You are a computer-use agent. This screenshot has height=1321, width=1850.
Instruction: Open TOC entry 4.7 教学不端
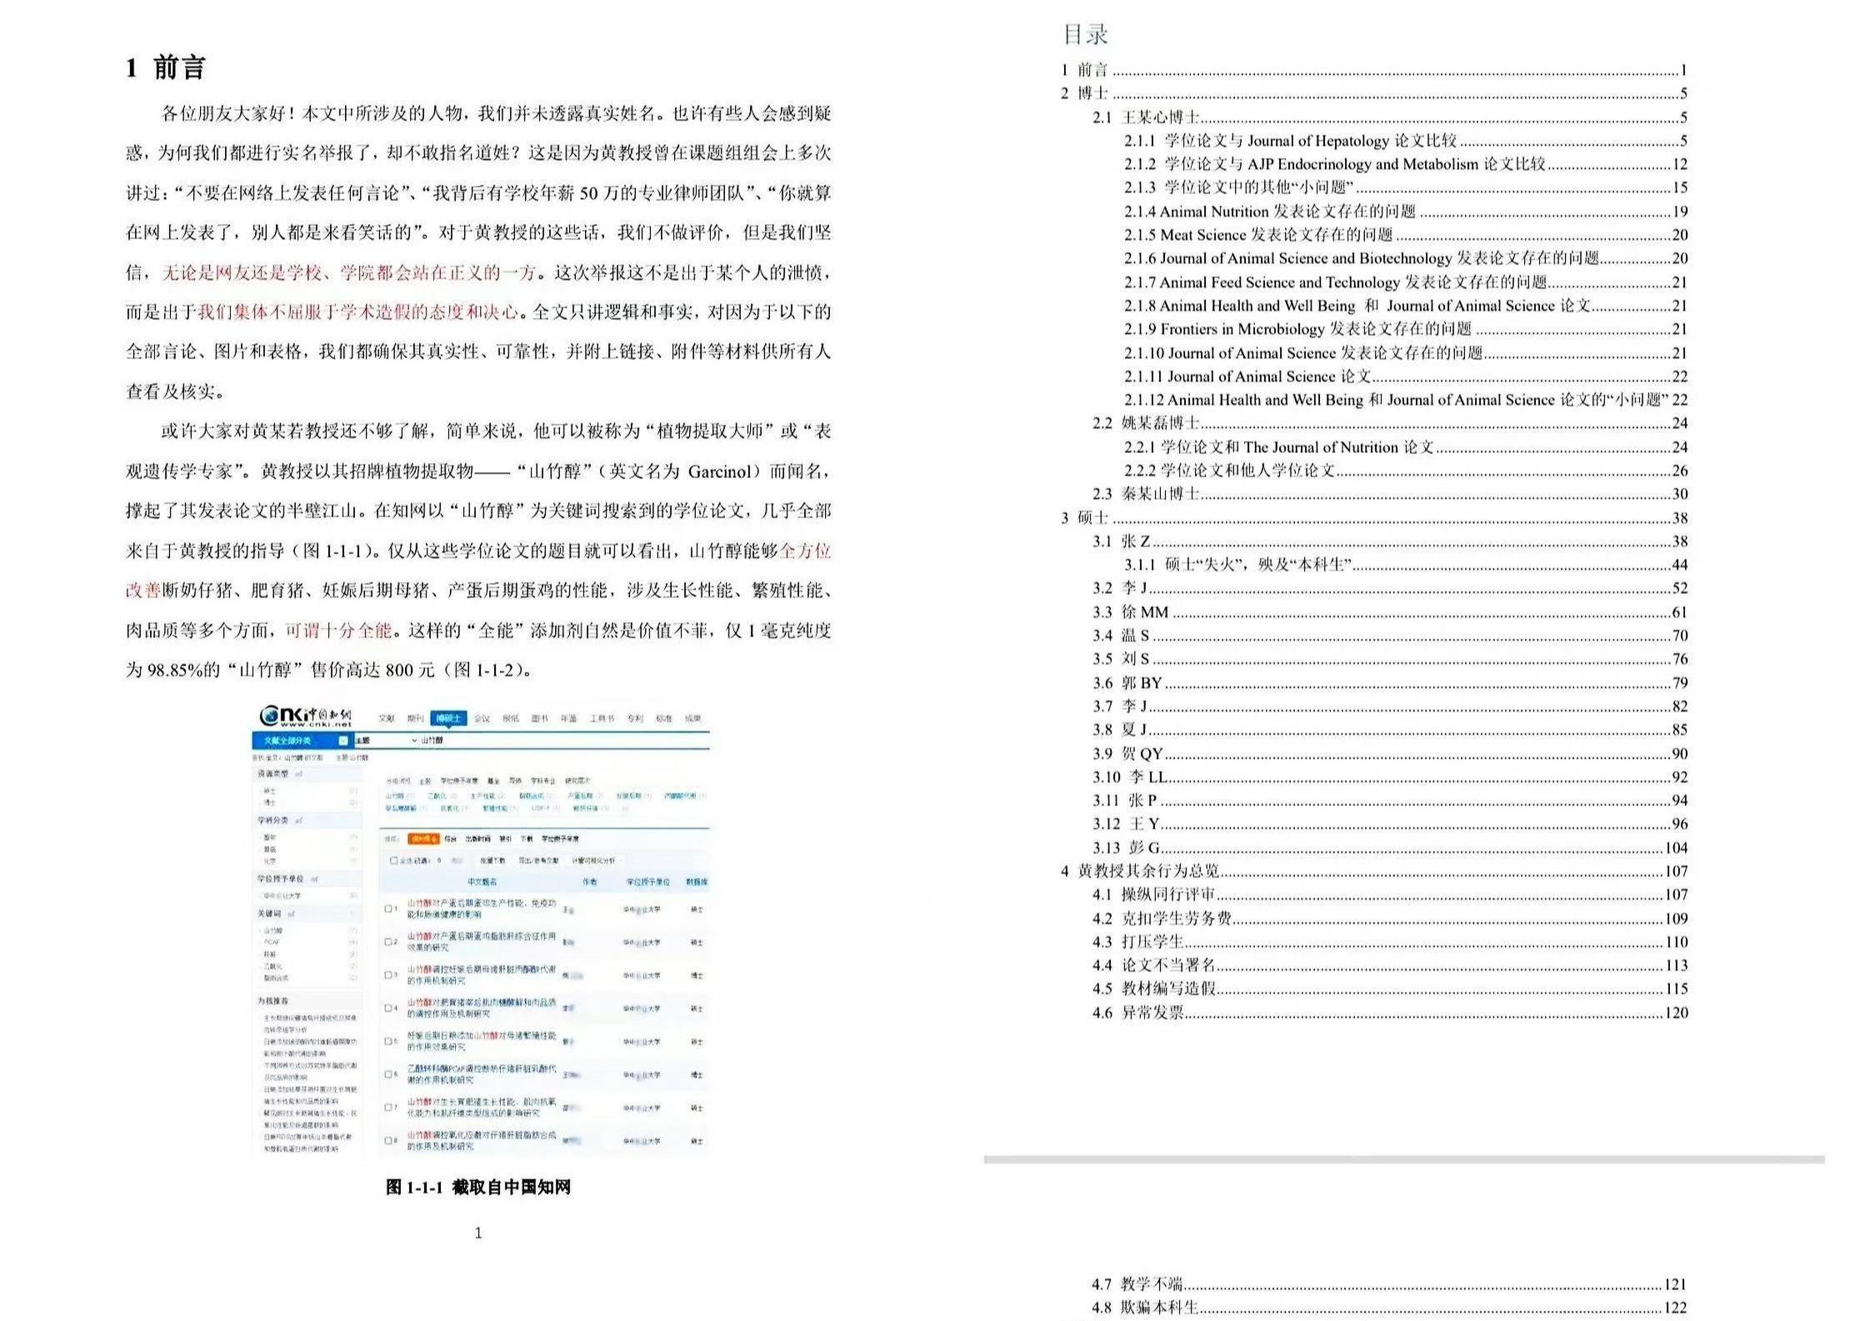1389,1284
